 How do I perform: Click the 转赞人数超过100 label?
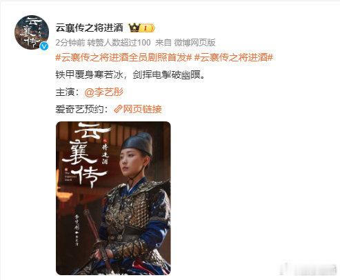pyautogui.click(x=119, y=43)
